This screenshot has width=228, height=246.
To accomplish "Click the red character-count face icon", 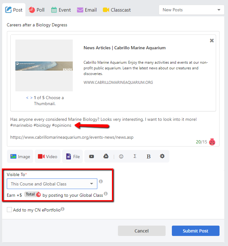I will click(x=212, y=142).
